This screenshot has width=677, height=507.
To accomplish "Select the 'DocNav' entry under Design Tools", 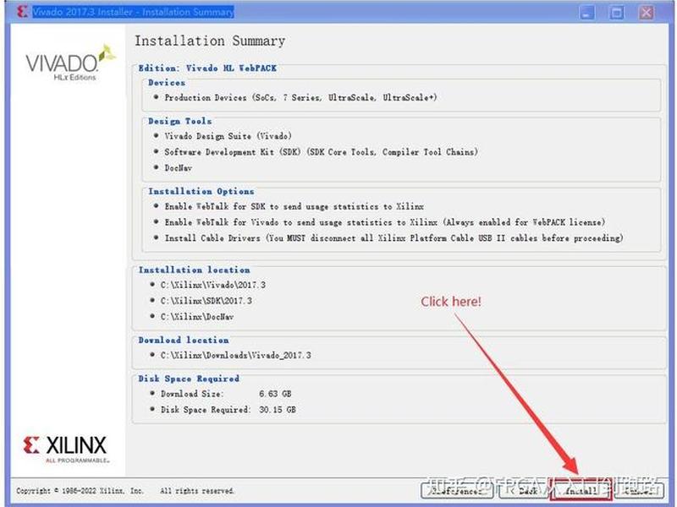I will (178, 168).
